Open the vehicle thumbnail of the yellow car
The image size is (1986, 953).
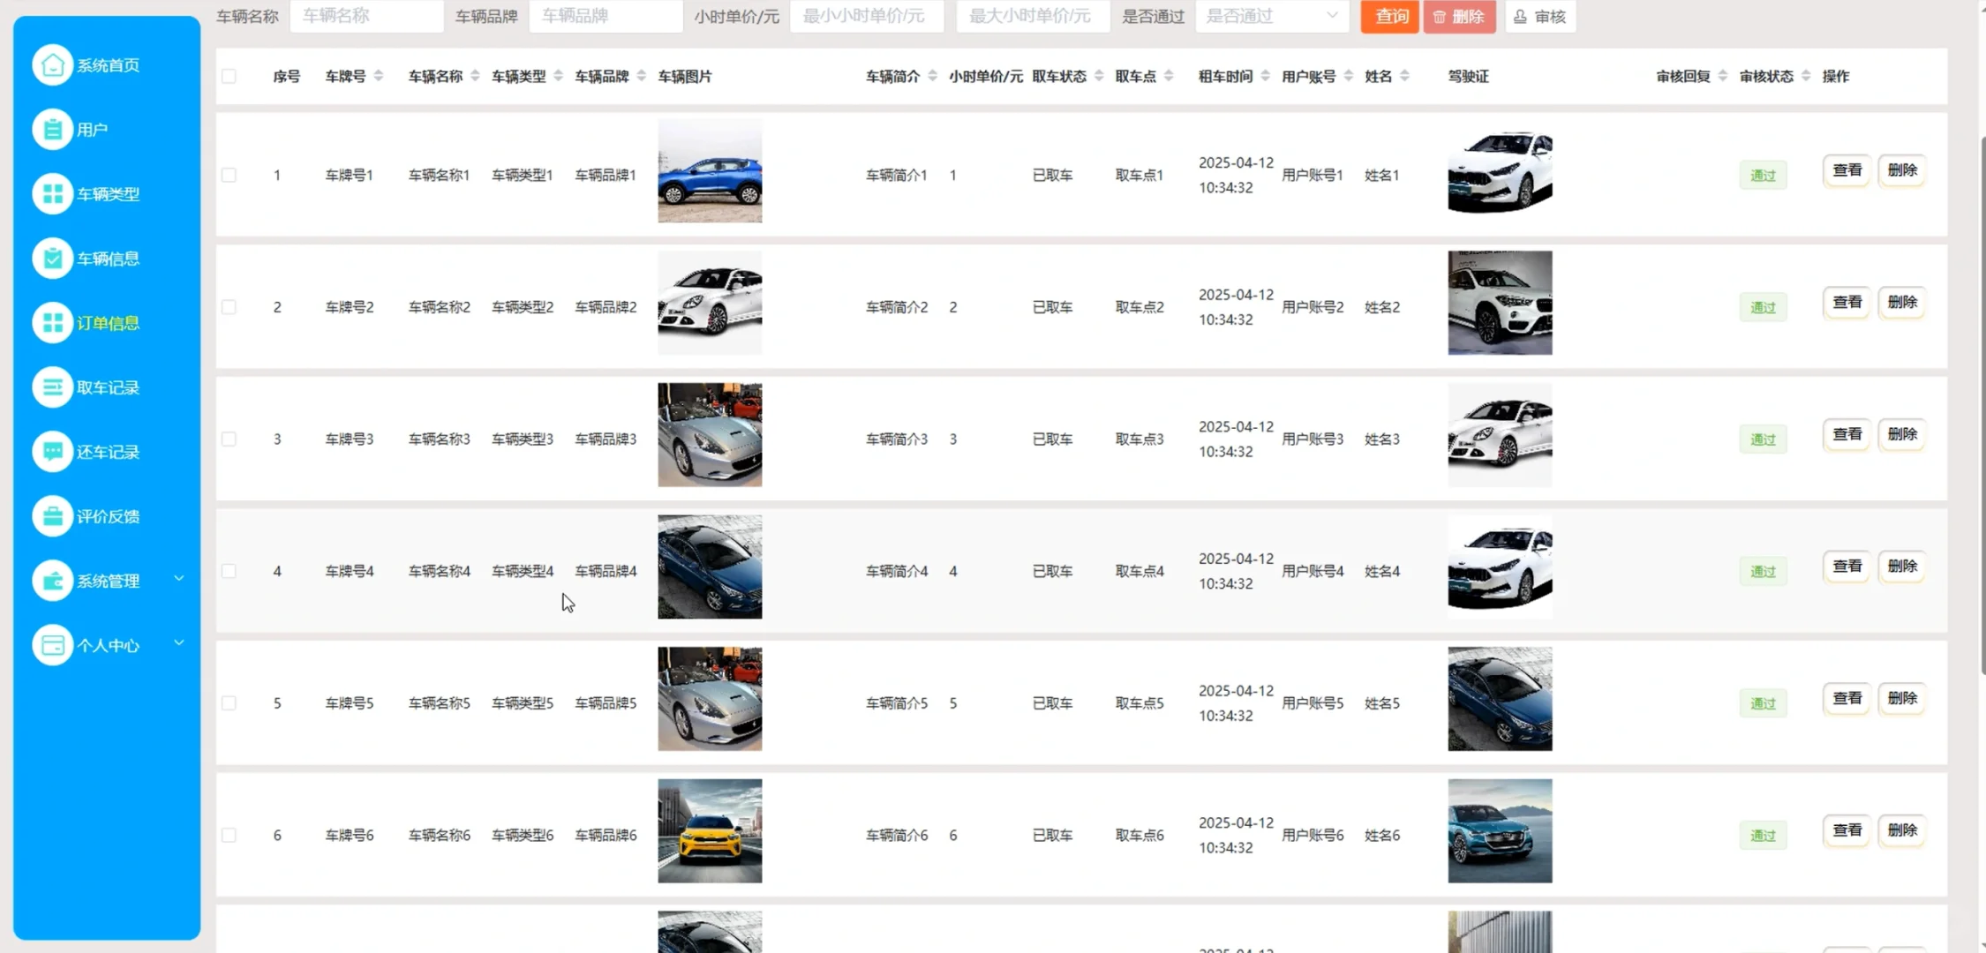click(x=709, y=830)
